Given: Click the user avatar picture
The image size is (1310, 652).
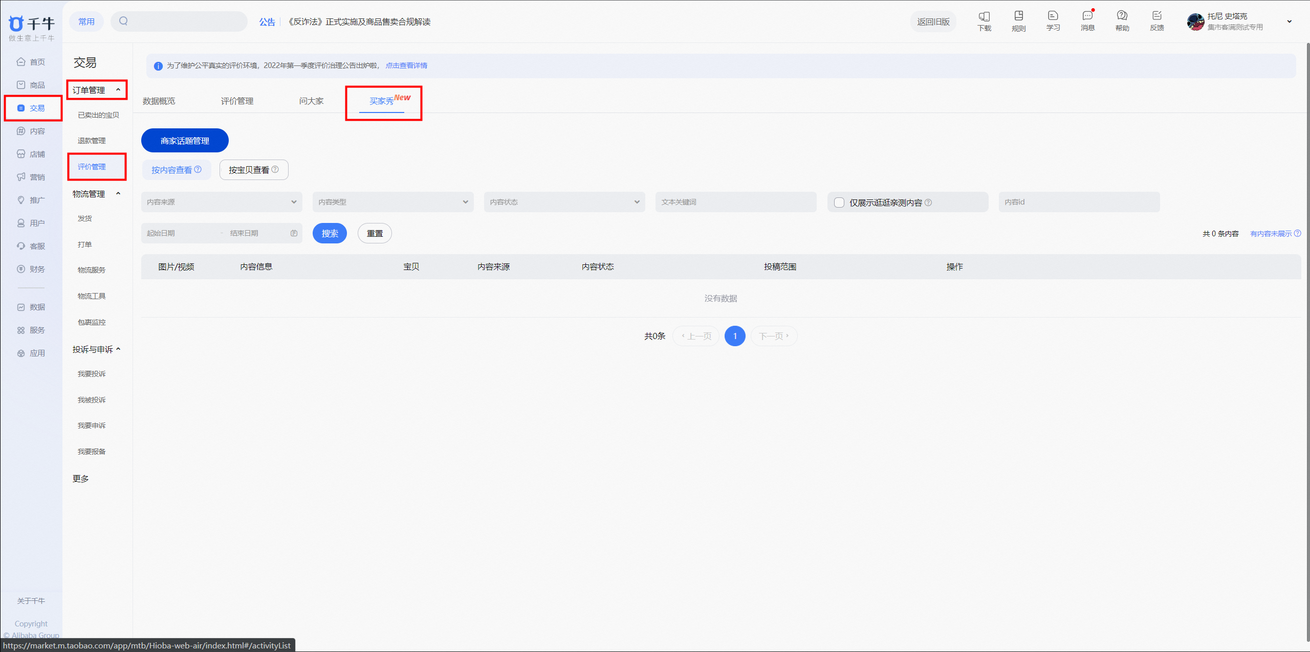Looking at the screenshot, I should coord(1195,21).
